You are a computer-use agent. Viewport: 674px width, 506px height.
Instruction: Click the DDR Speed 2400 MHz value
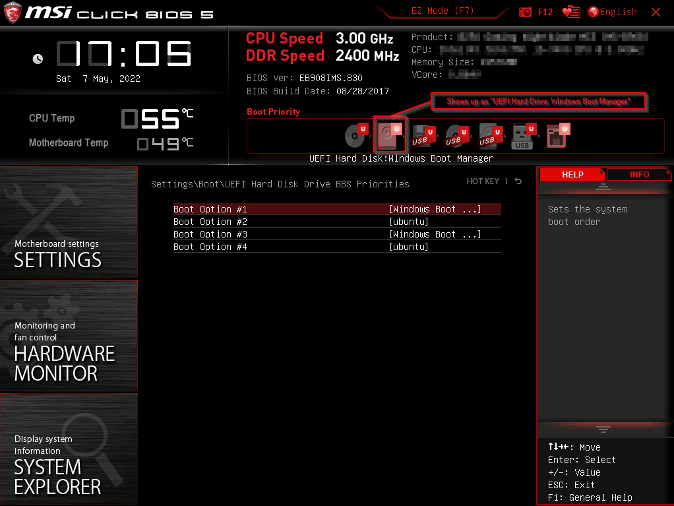[x=367, y=55]
